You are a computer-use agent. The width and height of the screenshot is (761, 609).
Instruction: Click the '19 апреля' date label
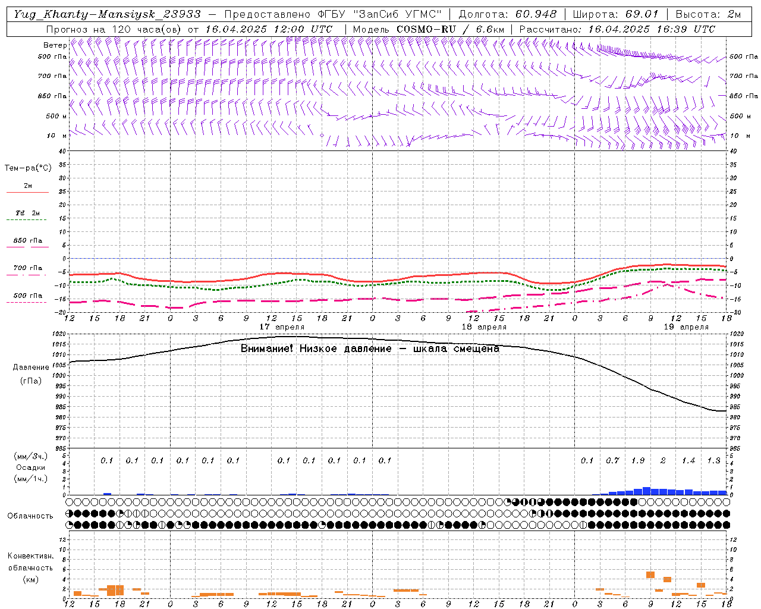686,327
